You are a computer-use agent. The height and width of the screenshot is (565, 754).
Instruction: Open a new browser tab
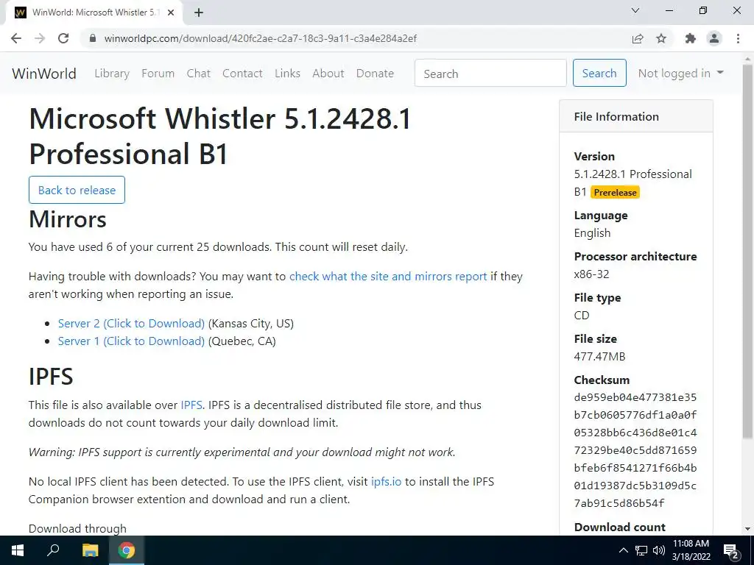click(x=199, y=13)
